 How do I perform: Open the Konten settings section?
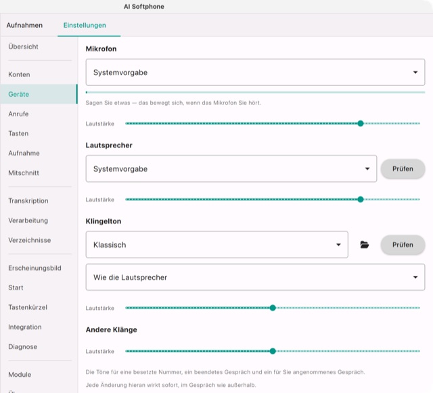[39, 74]
